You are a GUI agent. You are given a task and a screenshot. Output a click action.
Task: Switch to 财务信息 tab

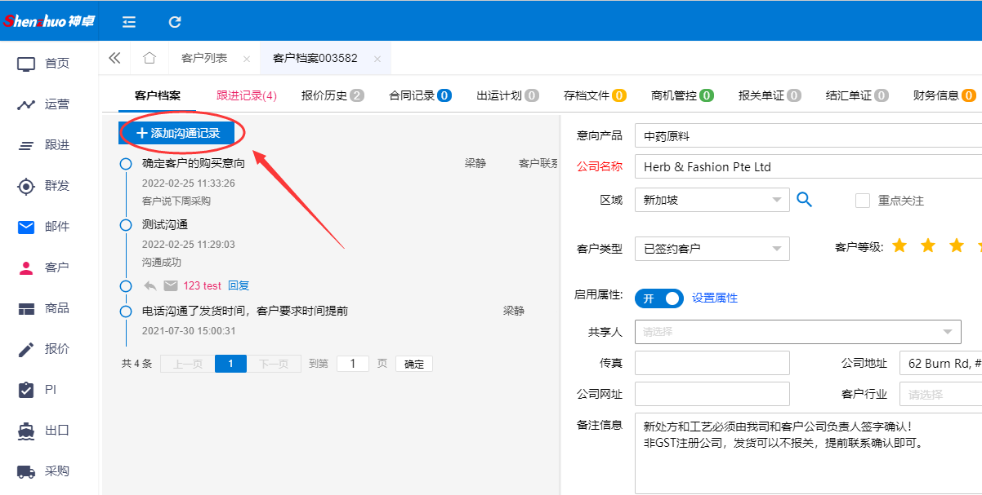[944, 95]
